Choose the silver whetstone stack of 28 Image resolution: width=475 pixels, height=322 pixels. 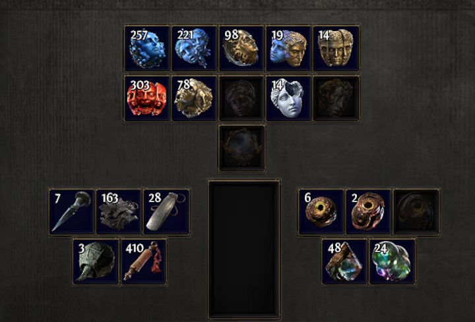click(x=166, y=211)
